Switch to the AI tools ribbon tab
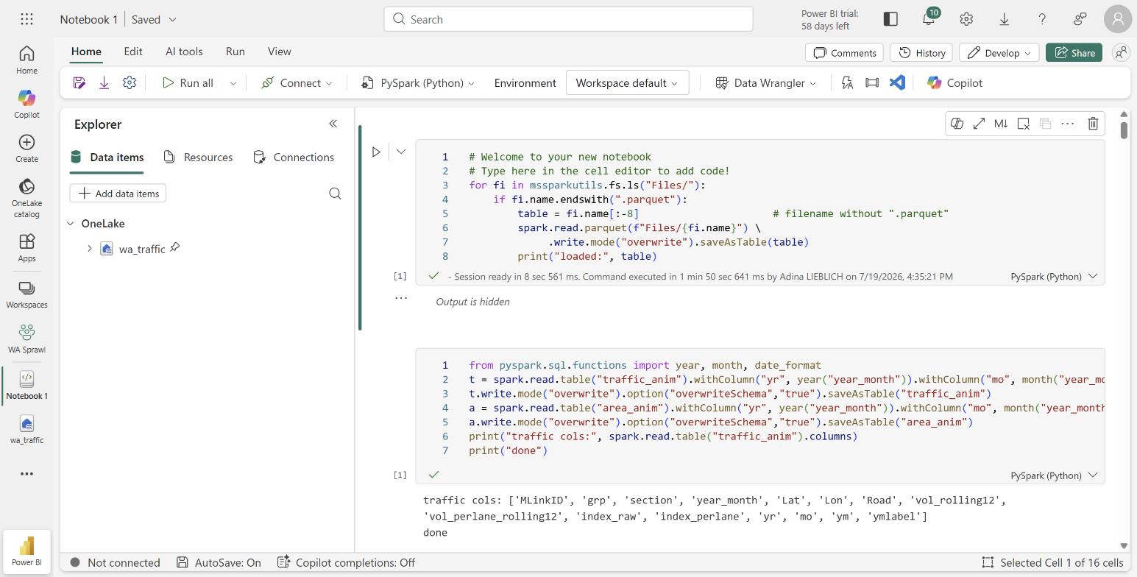This screenshot has width=1137, height=577. click(184, 52)
